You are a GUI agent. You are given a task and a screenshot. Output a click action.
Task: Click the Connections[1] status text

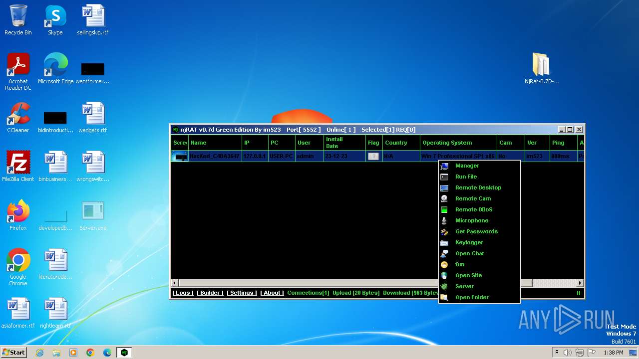pyautogui.click(x=308, y=293)
